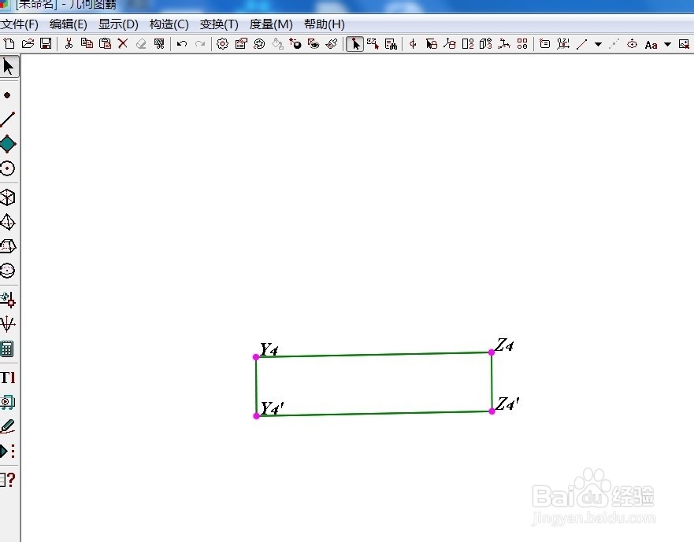This screenshot has width=694, height=542.
Task: Click the point-with-ball trace icon
Action: coord(295,44)
